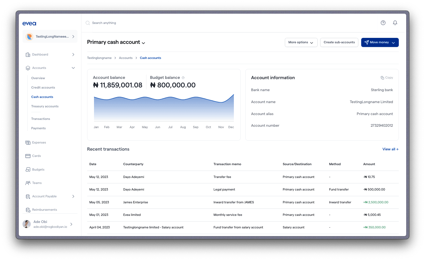Click the Expenses icon in the sidebar

pos(28,142)
